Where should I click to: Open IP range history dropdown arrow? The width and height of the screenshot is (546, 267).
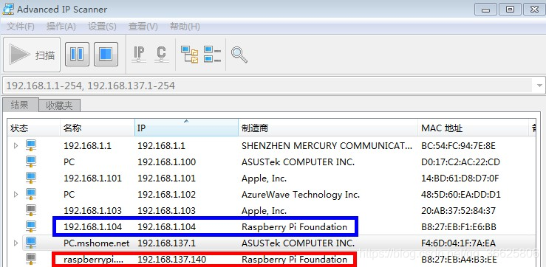[x=540, y=86]
